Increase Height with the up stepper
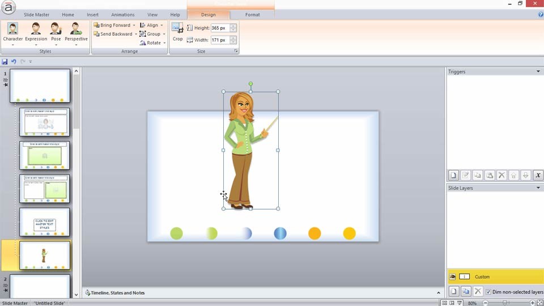 coord(233,26)
